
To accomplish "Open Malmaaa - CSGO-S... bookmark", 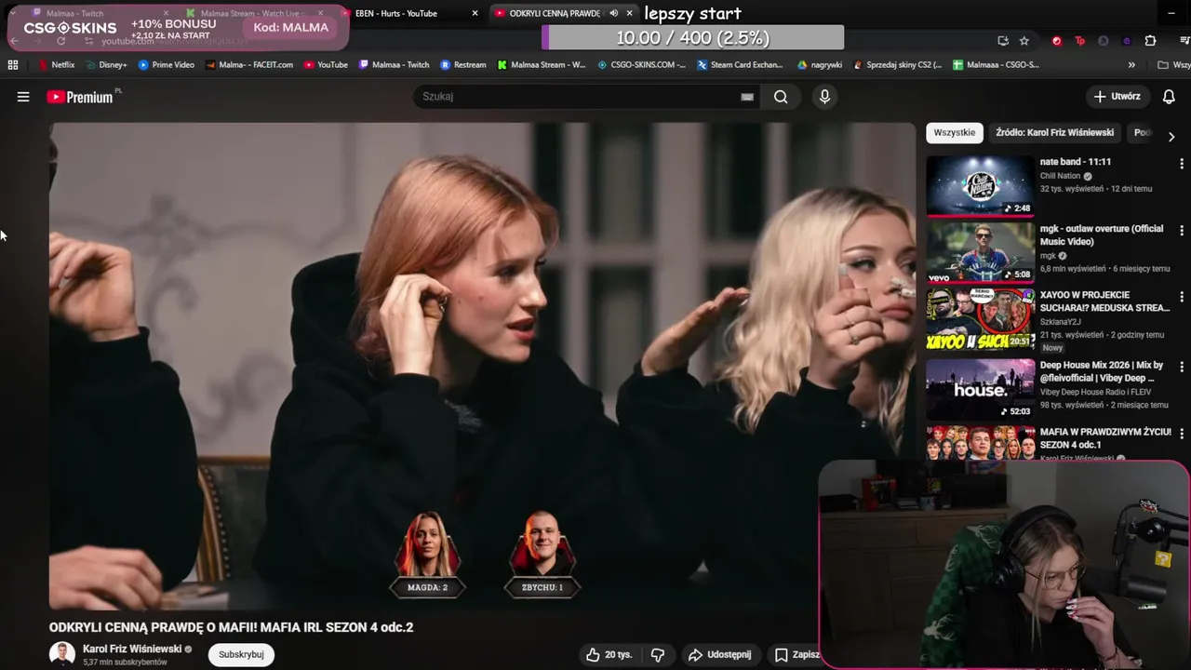I will [996, 65].
